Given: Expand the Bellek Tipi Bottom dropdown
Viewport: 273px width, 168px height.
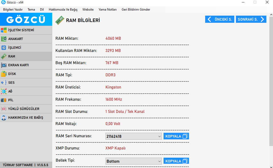Looking at the screenshot, I should [x=159, y=161].
